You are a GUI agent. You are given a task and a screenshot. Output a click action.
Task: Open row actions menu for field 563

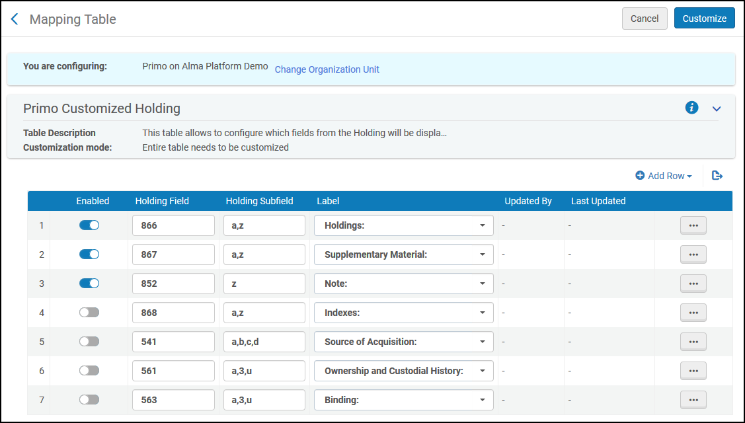tap(693, 400)
